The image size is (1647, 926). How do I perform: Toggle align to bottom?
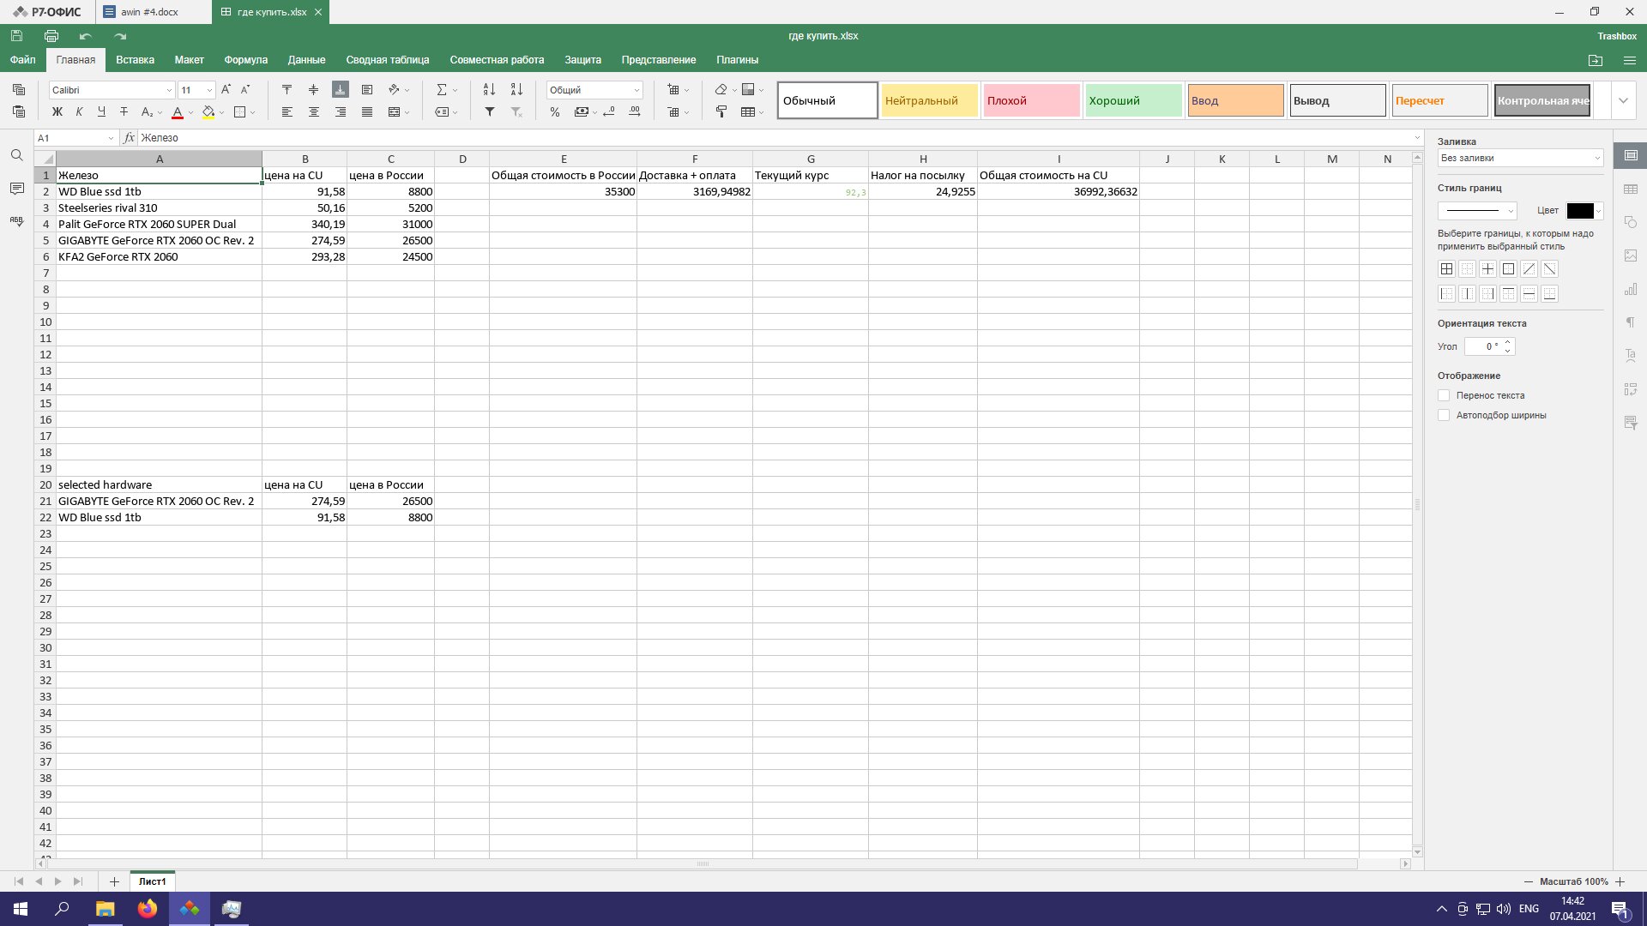341,90
